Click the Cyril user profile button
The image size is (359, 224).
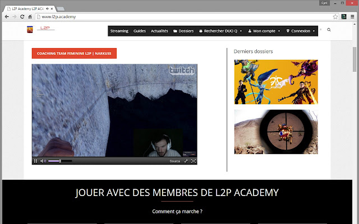(x=324, y=3)
